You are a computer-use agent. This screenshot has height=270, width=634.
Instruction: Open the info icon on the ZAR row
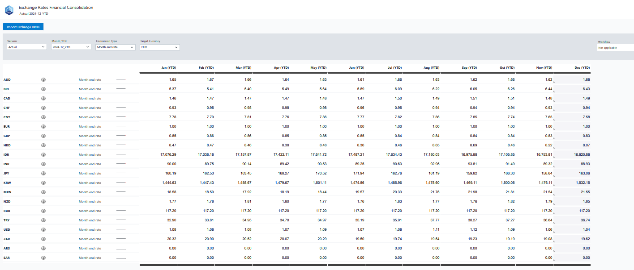click(43, 239)
